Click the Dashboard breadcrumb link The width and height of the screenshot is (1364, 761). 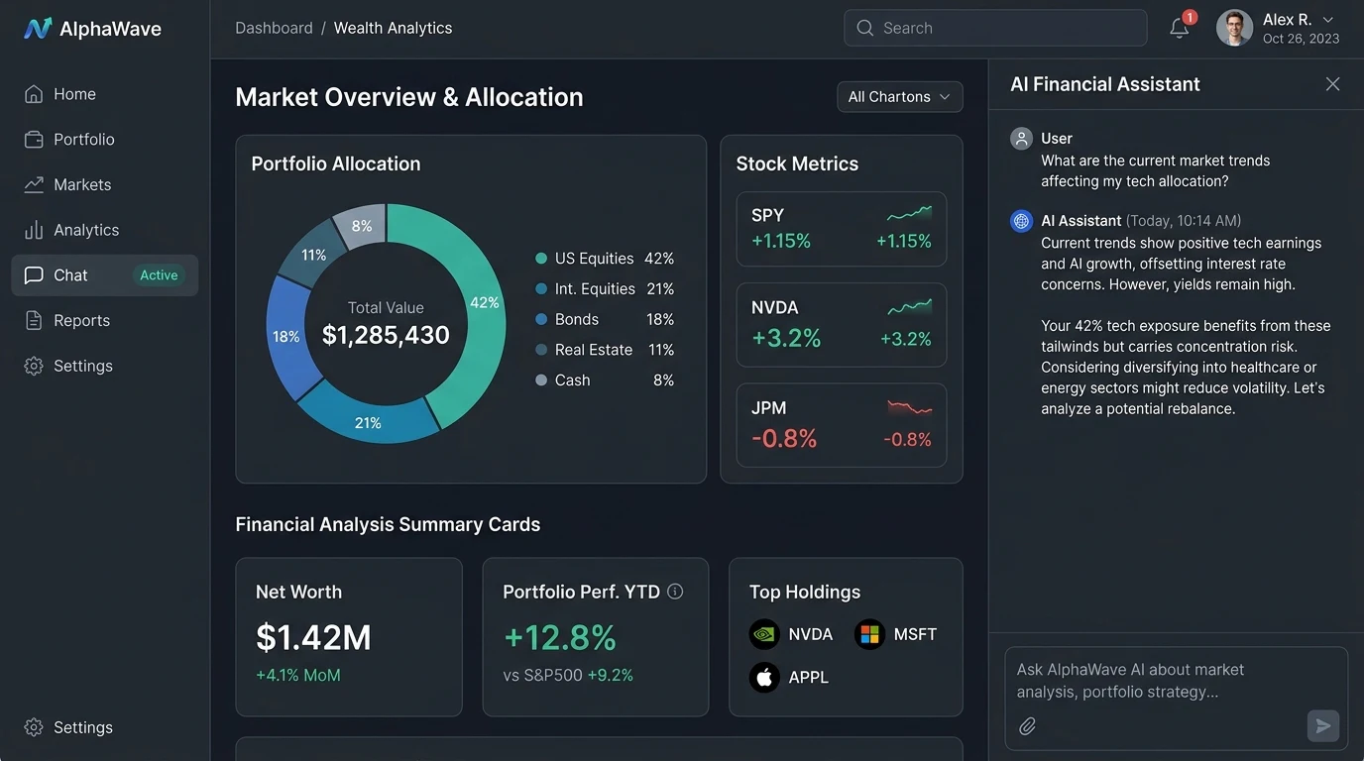(274, 28)
